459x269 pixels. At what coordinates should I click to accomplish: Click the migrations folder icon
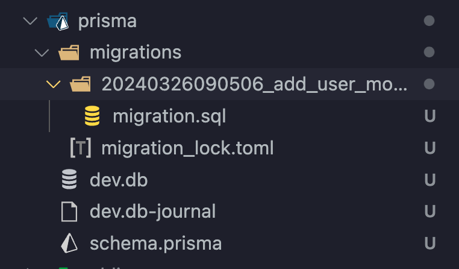click(x=69, y=52)
